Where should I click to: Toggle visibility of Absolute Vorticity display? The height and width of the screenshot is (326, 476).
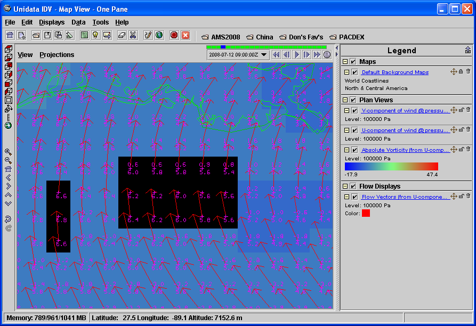tap(354, 150)
